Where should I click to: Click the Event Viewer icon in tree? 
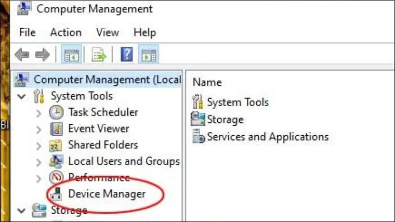tap(56, 129)
